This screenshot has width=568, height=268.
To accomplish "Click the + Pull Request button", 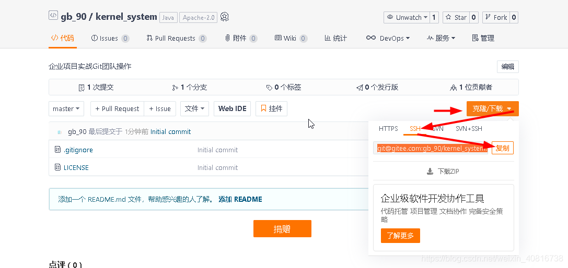I will [x=118, y=109].
